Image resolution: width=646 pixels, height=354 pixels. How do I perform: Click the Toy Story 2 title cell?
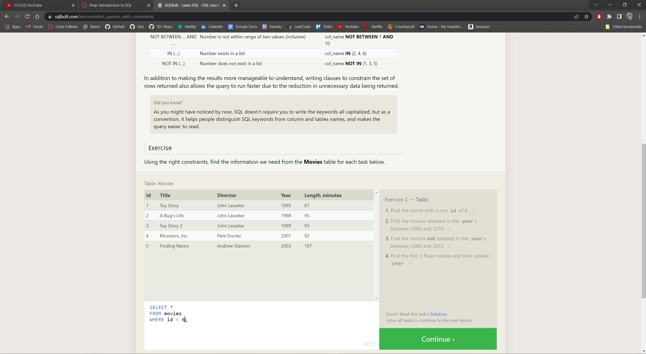(171, 226)
